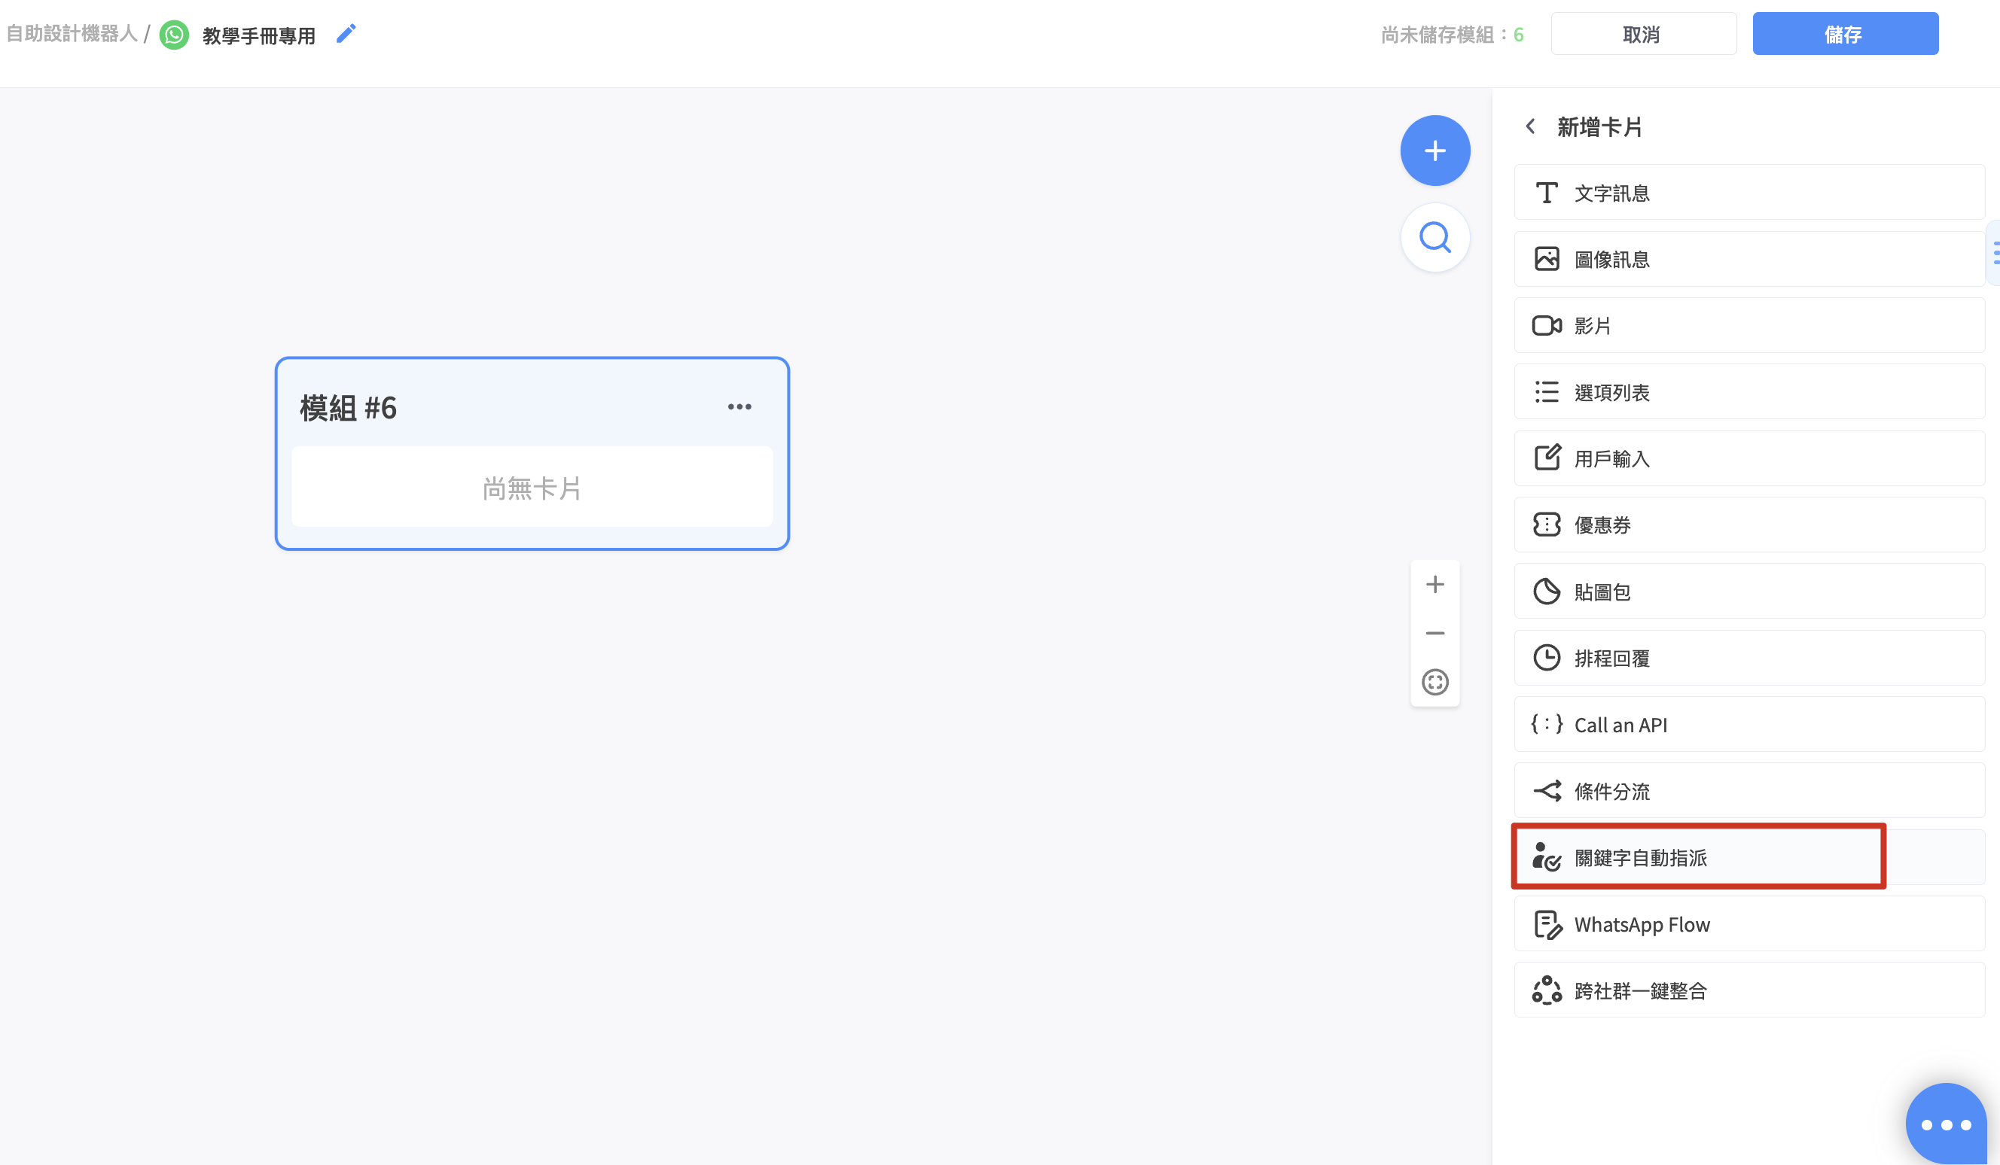Screen dimensions: 2000x1165
Task: Select WhatsApp Flow card
Action: pos(1748,924)
